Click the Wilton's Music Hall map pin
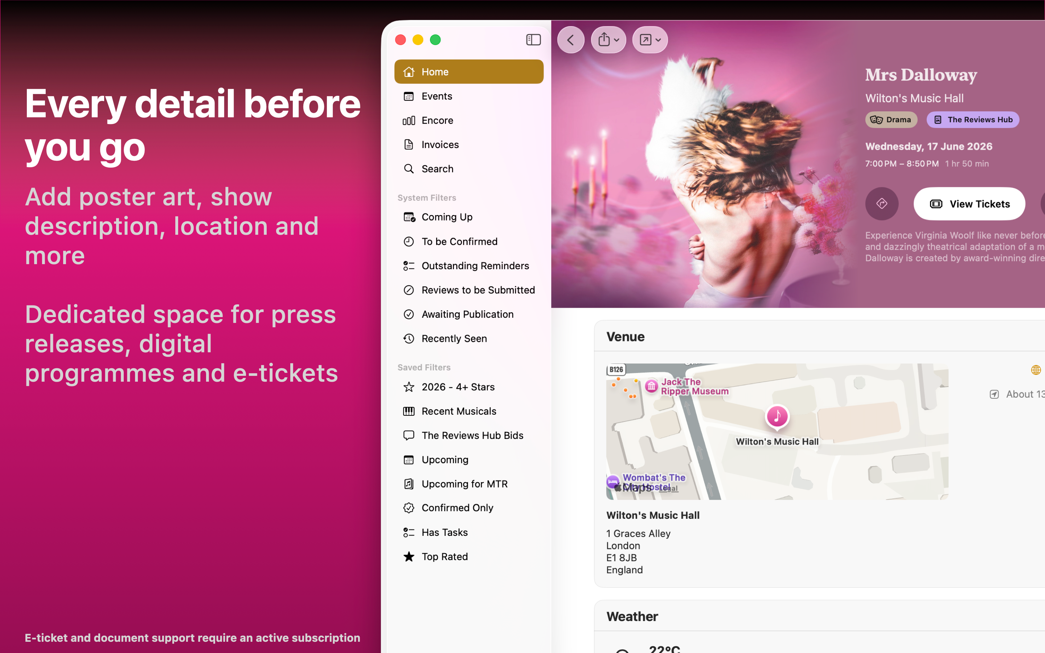The height and width of the screenshot is (653, 1045). pos(777,417)
